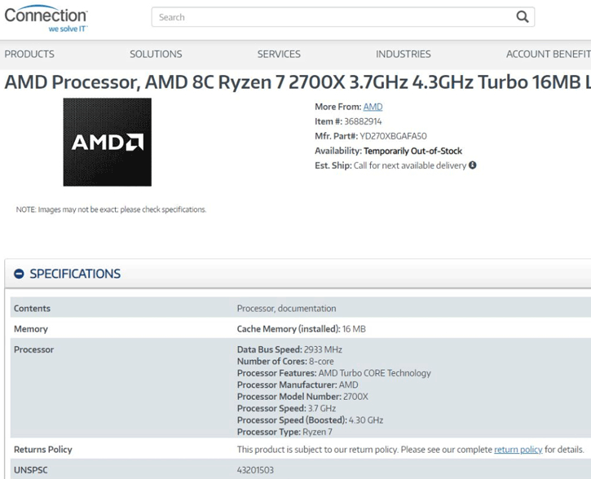Select item number 36882914
Viewport: 591px width, 479px height.
[x=363, y=121]
